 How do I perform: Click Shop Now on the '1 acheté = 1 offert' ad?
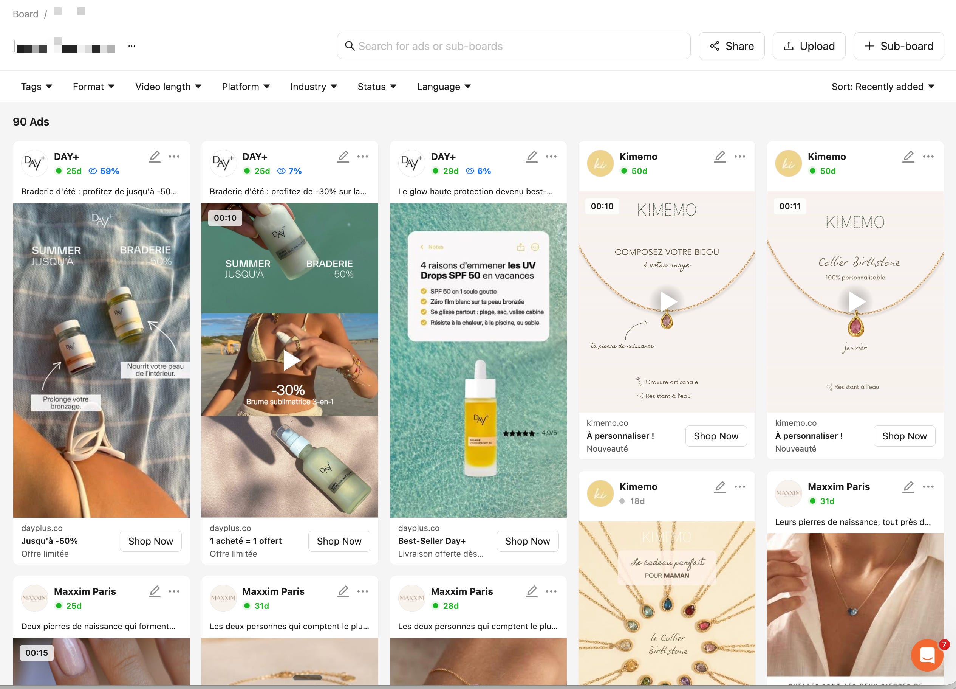339,541
